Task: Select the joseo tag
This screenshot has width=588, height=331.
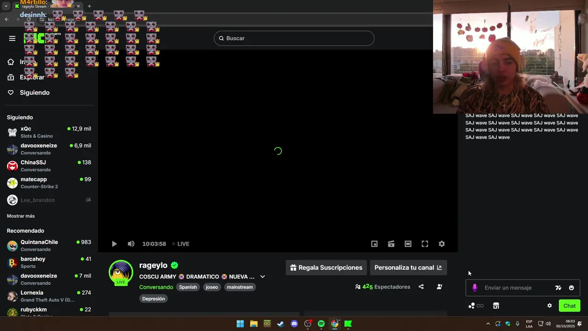Action: click(212, 287)
